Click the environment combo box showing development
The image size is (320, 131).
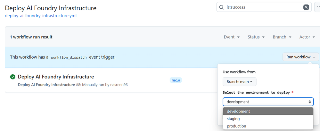tap(268, 102)
